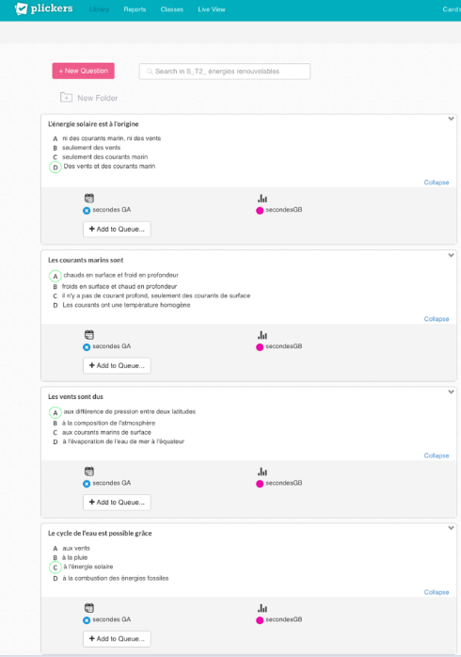
Task: Click calendar icon under Les courants marins question
Action: pyautogui.click(x=89, y=335)
